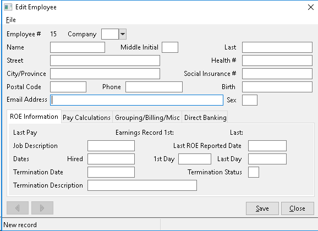Image resolution: width=318 pixels, height=231 pixels.
Task: Open the File menu
Action: [x=11, y=20]
